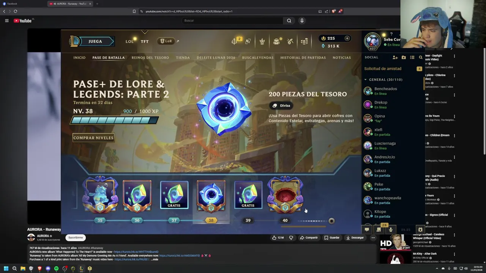Screen dimensions: 486x273
Task: Open options for the Careless Whisper video
Action: [x=454, y=235]
